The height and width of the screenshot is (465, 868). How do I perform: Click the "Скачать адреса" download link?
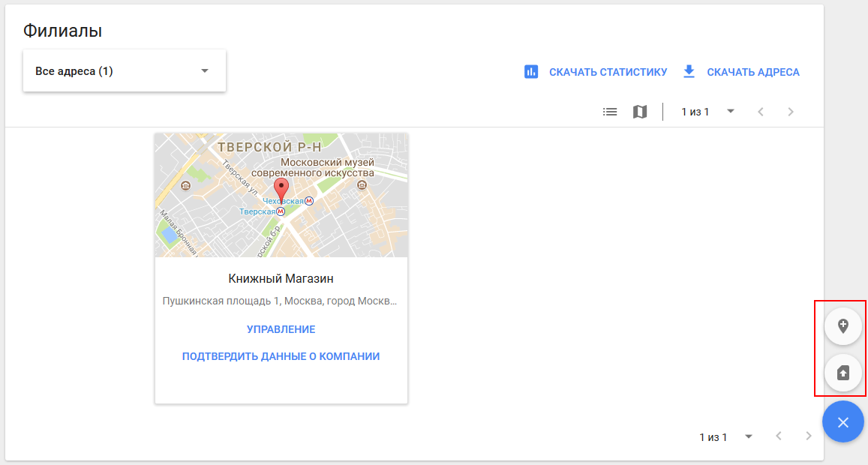[740, 72]
